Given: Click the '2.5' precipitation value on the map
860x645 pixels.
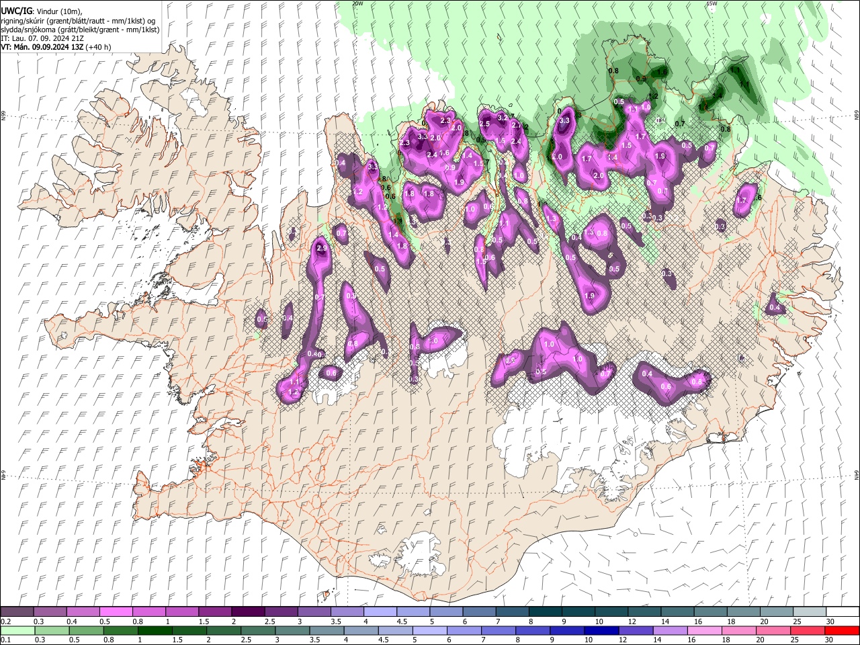Looking at the screenshot, I should 484,124.
